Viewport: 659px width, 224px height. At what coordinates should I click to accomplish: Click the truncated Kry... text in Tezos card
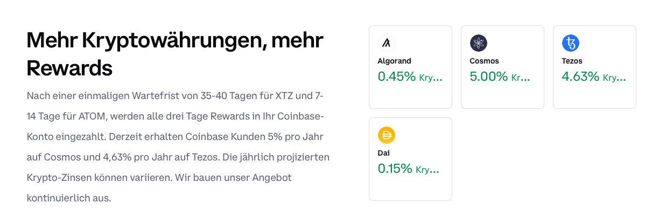pos(614,78)
